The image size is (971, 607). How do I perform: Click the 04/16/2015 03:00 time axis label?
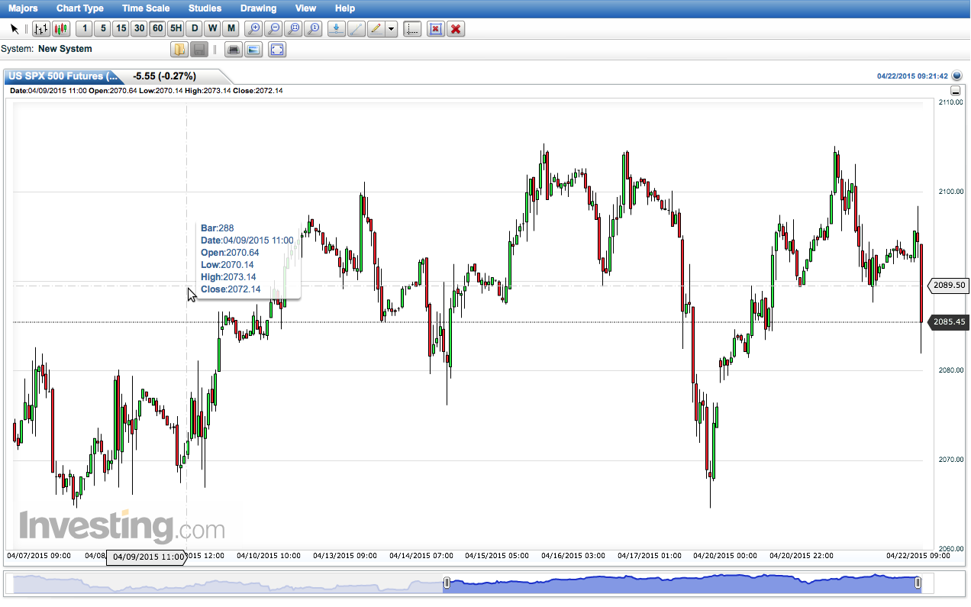pyautogui.click(x=573, y=556)
